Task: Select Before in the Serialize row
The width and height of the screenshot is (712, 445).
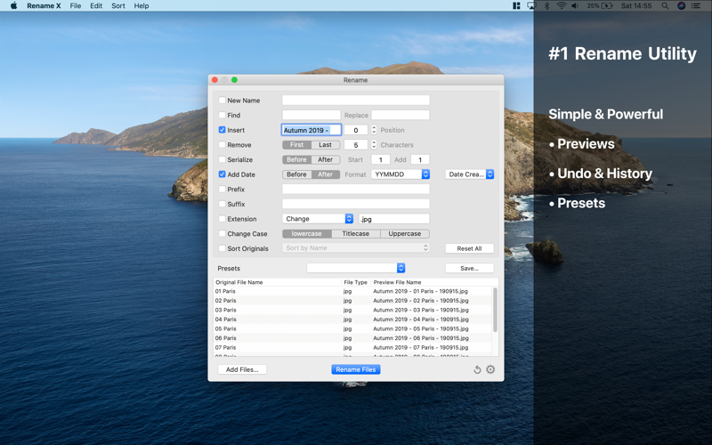Action: click(296, 159)
